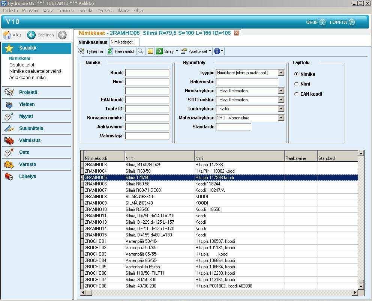Open the Tyyppi dropdown
The width and height of the screenshot is (372, 301).
[x=281, y=73]
